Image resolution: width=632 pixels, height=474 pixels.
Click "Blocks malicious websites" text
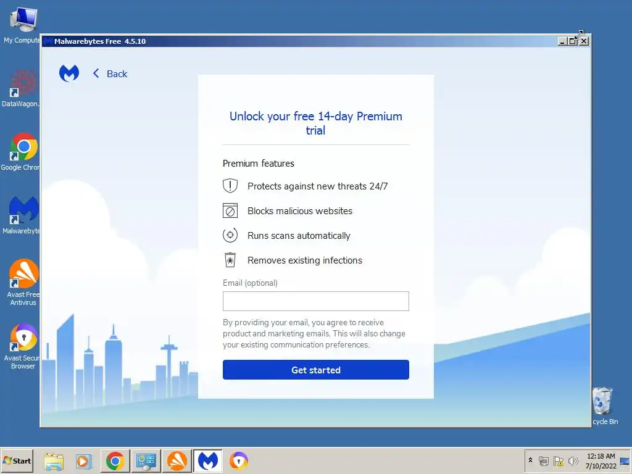[x=300, y=211]
